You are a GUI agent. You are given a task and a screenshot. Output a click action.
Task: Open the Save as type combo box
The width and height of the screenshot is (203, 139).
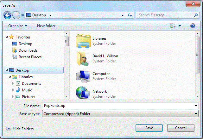120,114
